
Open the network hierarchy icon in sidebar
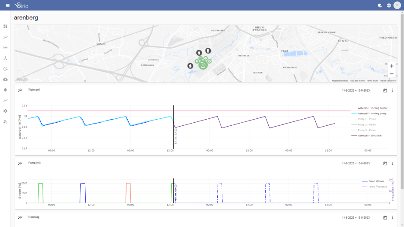5,58
